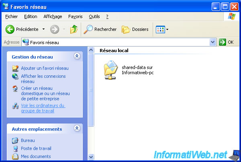Click the Bureau desktop icon

pyautogui.click(x=15, y=140)
